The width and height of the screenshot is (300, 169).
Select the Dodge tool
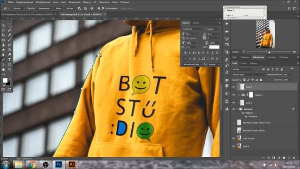click(x=9, y=54)
